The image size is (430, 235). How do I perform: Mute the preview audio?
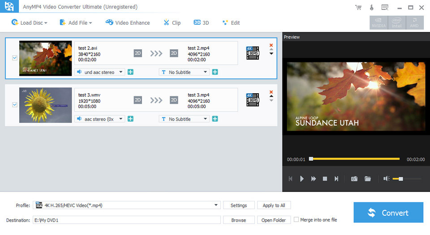click(387, 179)
